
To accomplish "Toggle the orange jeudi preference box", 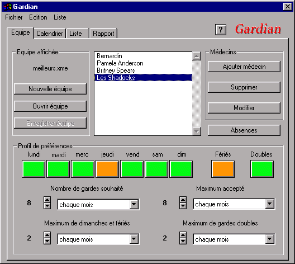I will (x=107, y=169).
